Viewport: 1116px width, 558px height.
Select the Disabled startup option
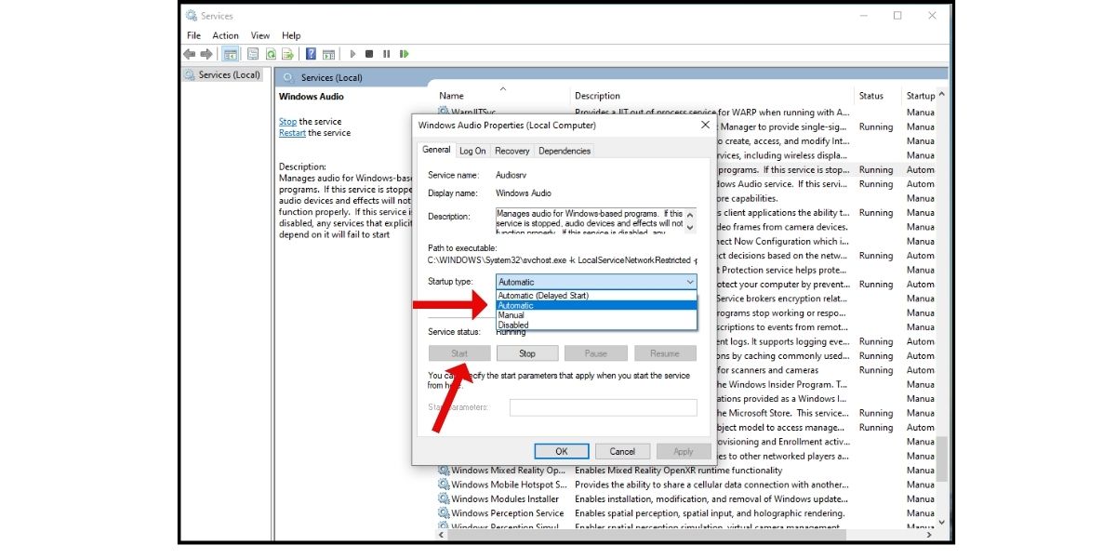[x=513, y=325]
